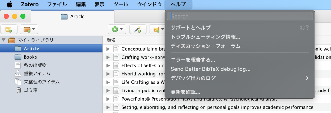Click the new collection toolbar icon

coord(9,29)
